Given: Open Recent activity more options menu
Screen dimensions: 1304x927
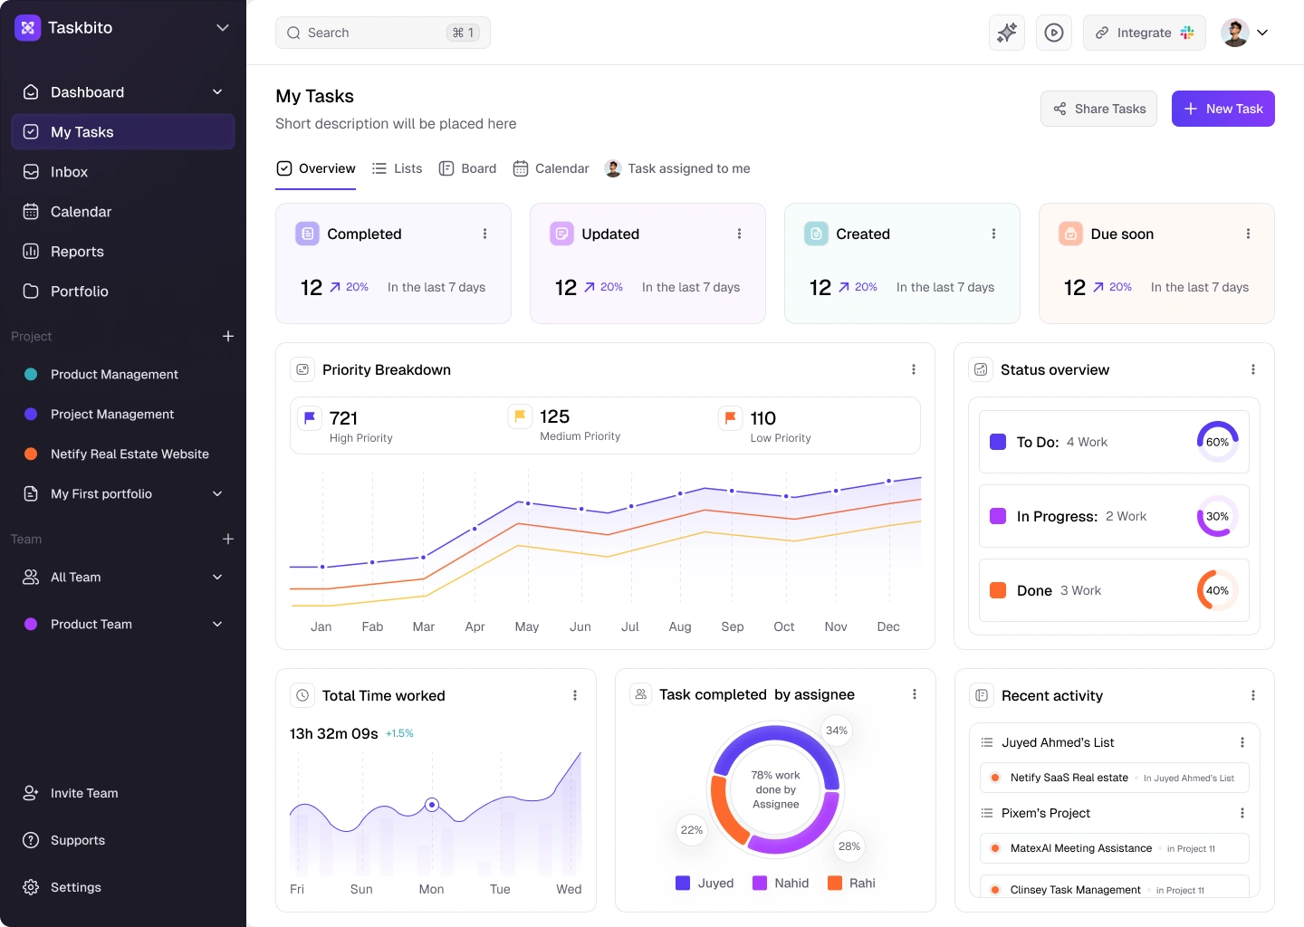Looking at the screenshot, I should pos(1253,695).
